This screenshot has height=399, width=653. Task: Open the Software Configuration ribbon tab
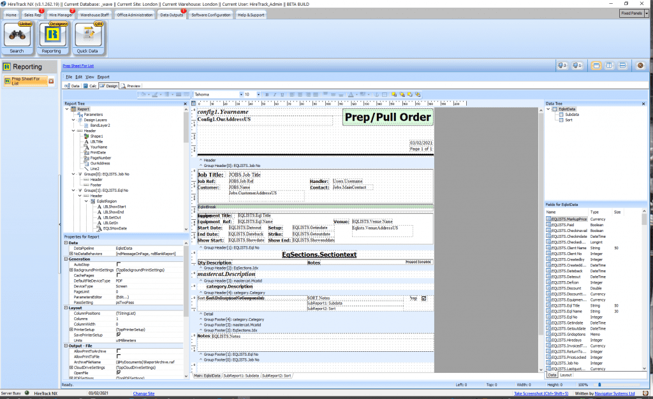[210, 15]
